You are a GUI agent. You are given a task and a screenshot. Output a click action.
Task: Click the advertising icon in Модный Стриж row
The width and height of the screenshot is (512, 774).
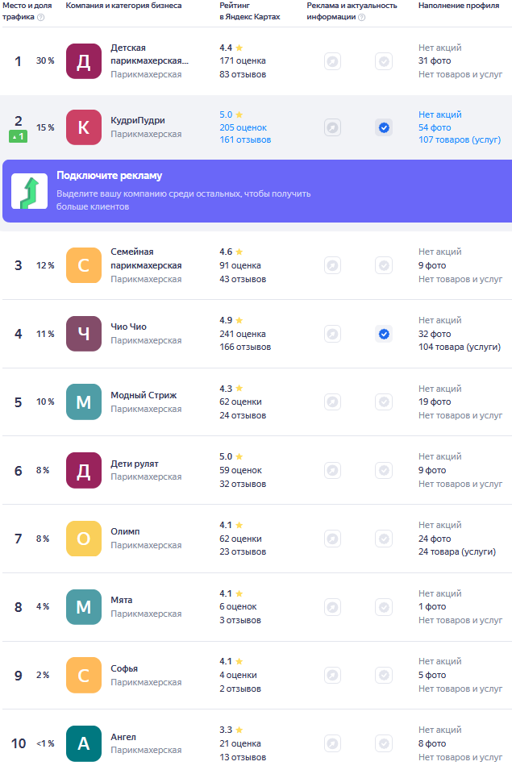pos(333,402)
